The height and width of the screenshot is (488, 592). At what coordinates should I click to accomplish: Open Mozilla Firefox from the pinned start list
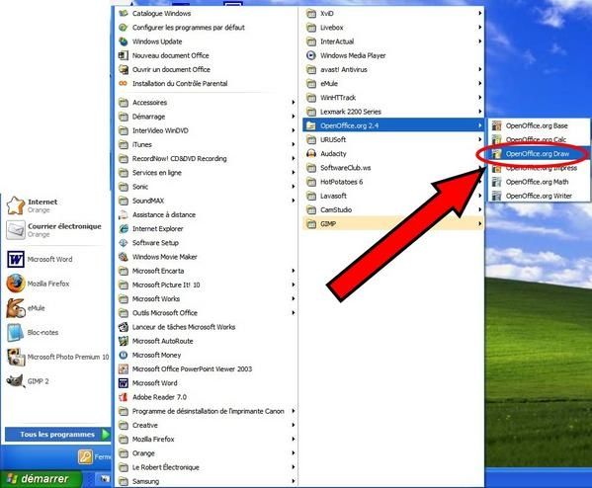[16, 284]
